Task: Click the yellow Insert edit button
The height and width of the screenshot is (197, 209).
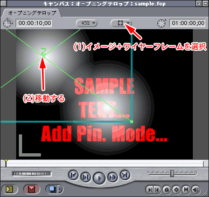Action: (10, 189)
